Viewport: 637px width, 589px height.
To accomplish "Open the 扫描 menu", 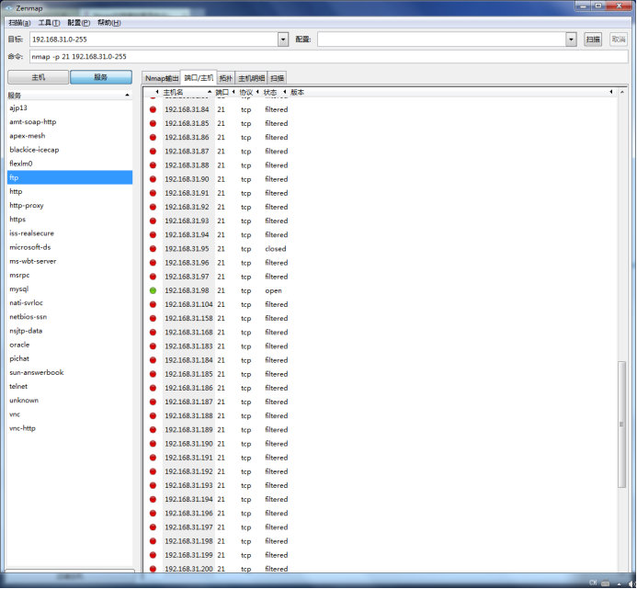I will 19,23.
